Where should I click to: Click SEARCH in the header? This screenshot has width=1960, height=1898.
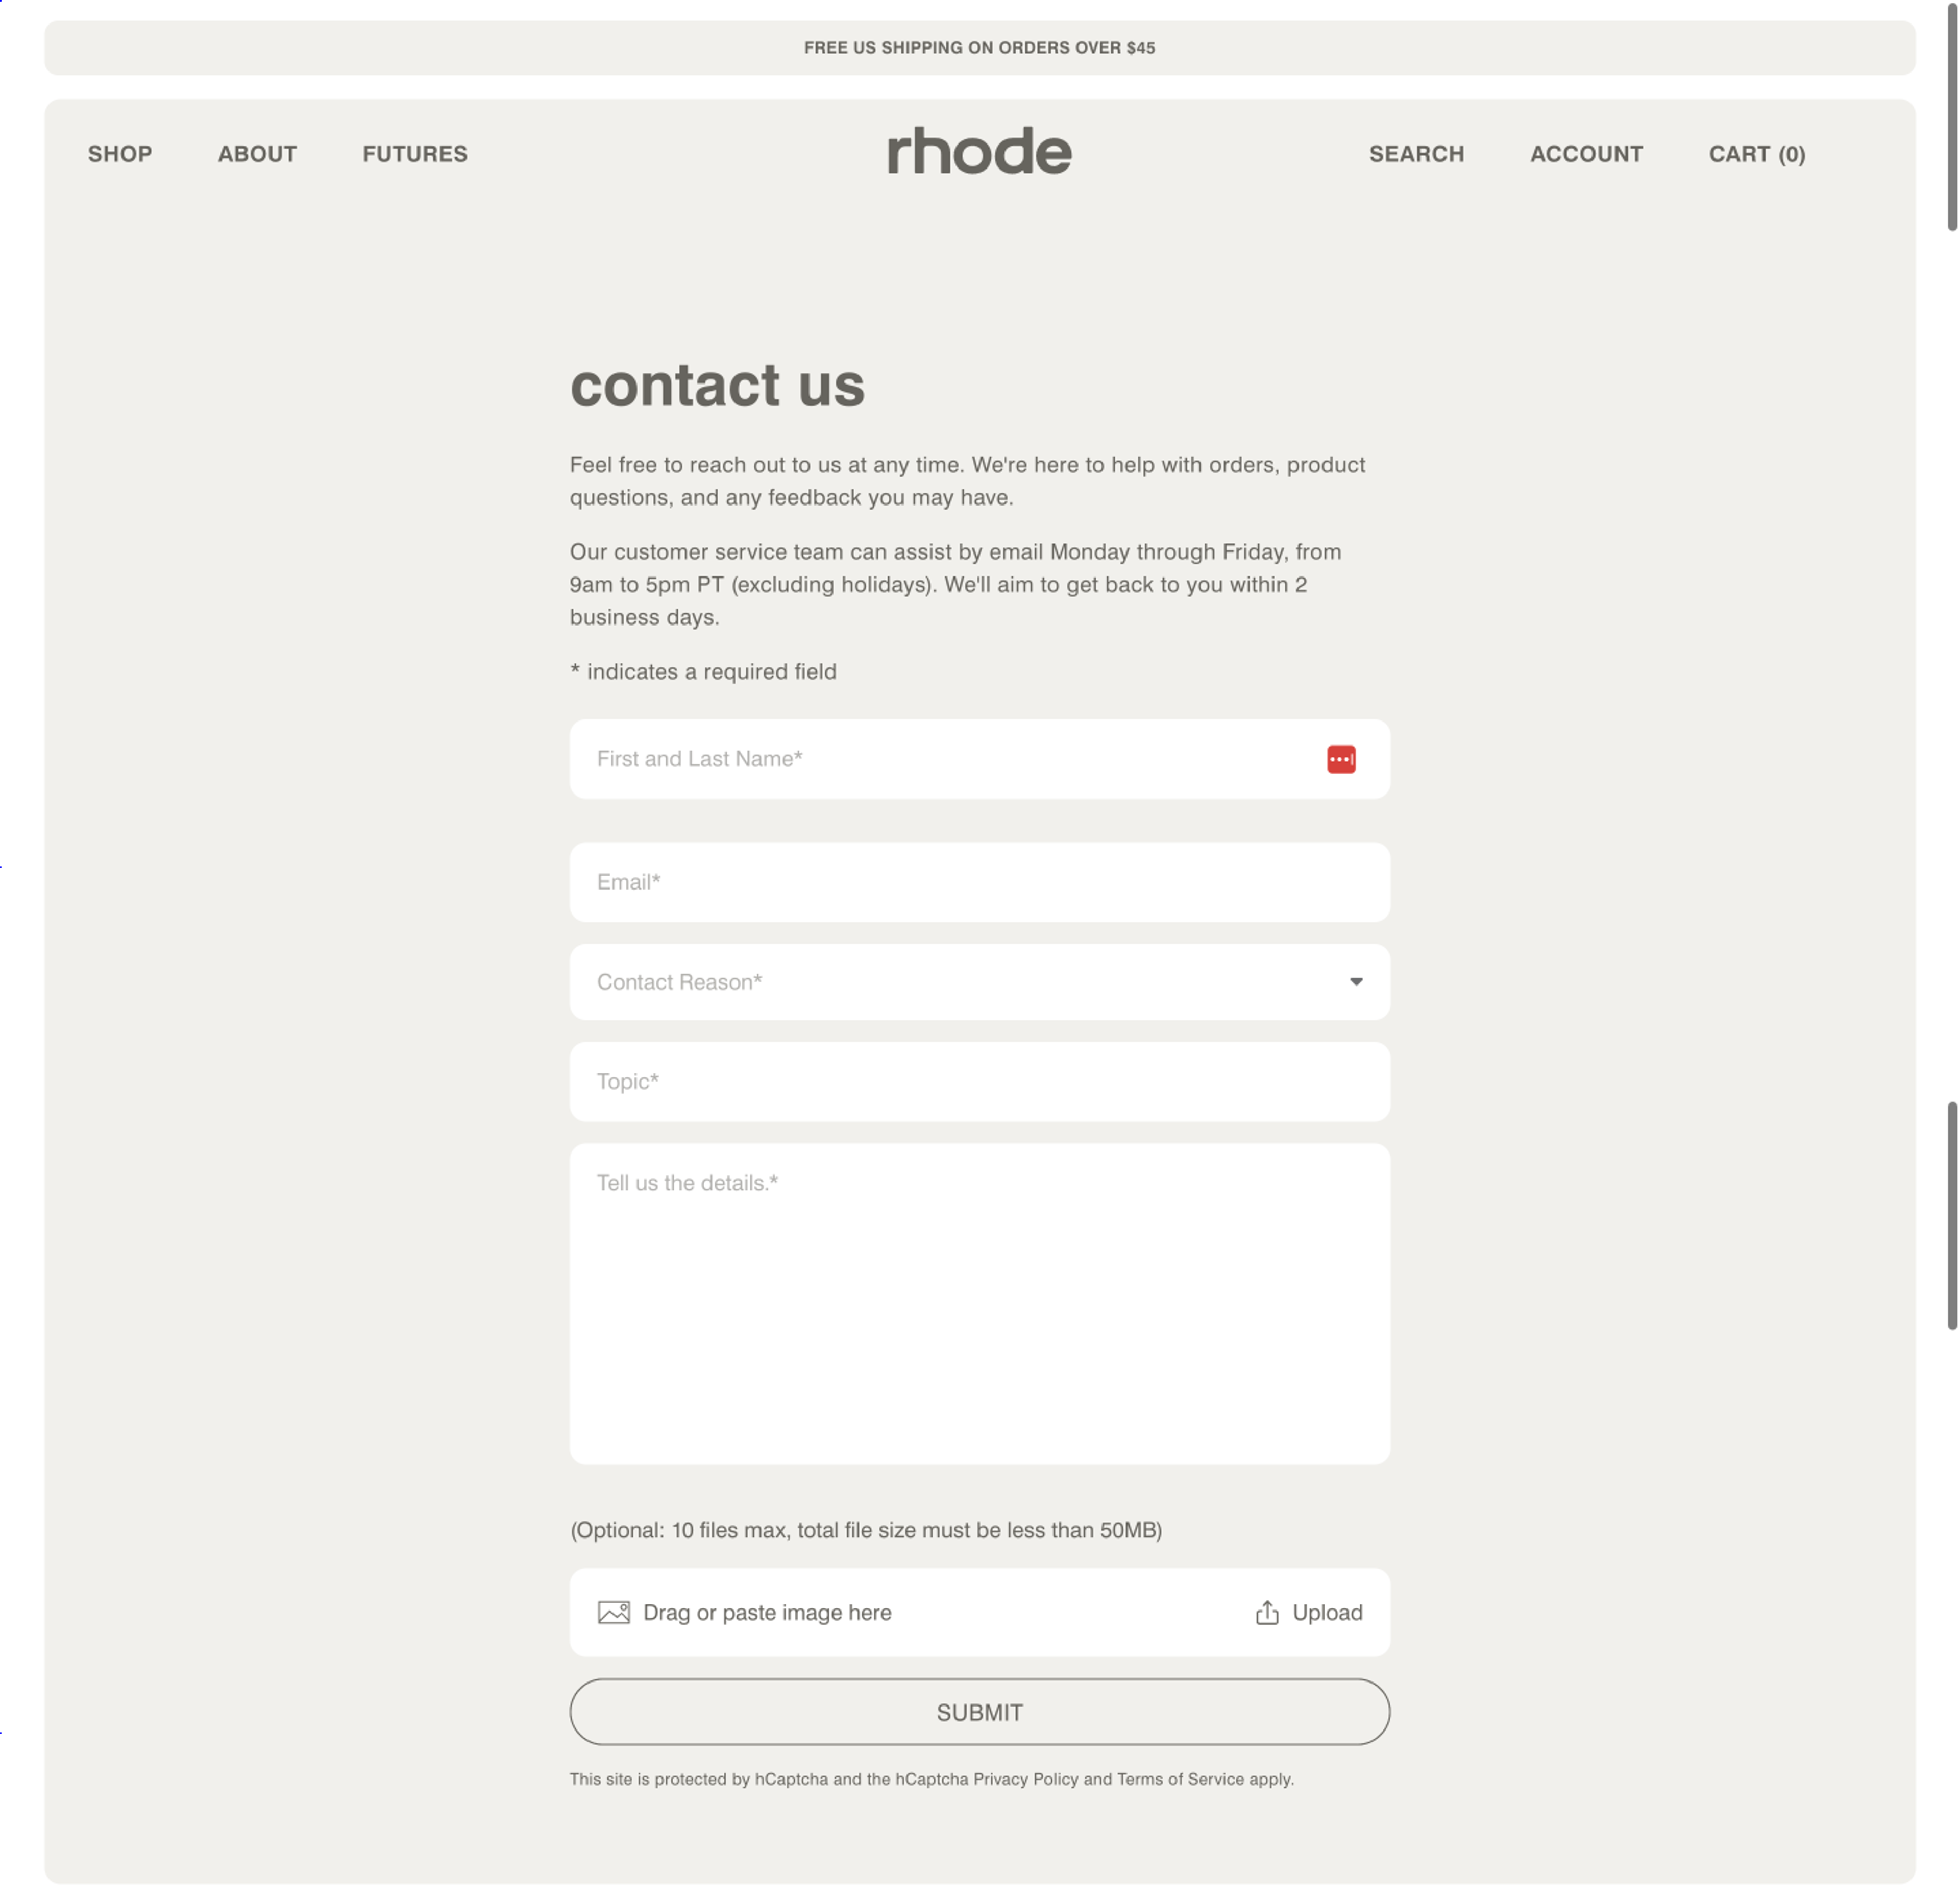1416,154
